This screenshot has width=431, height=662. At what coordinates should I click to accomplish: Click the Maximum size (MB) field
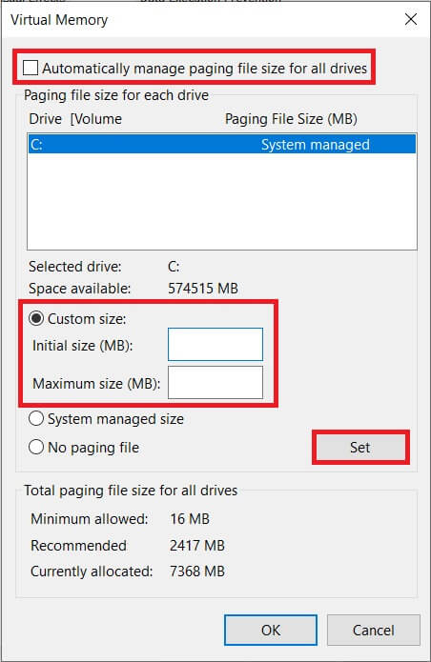coord(215,383)
